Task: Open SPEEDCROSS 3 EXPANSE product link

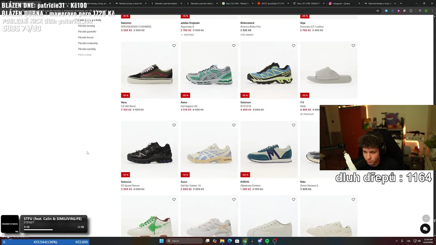Action: pyautogui.click(x=136, y=27)
